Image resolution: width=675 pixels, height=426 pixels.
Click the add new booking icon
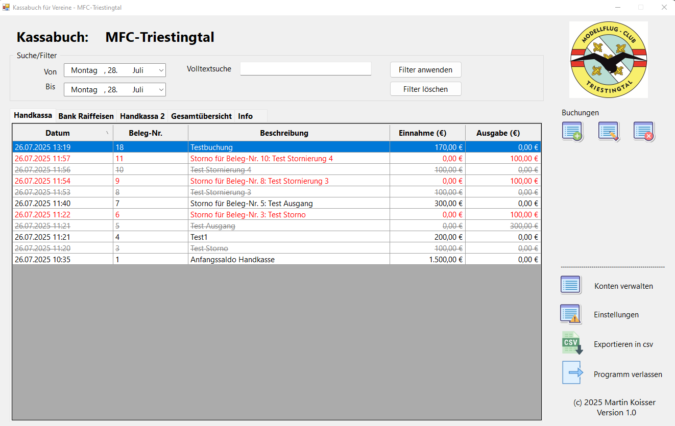(x=572, y=132)
